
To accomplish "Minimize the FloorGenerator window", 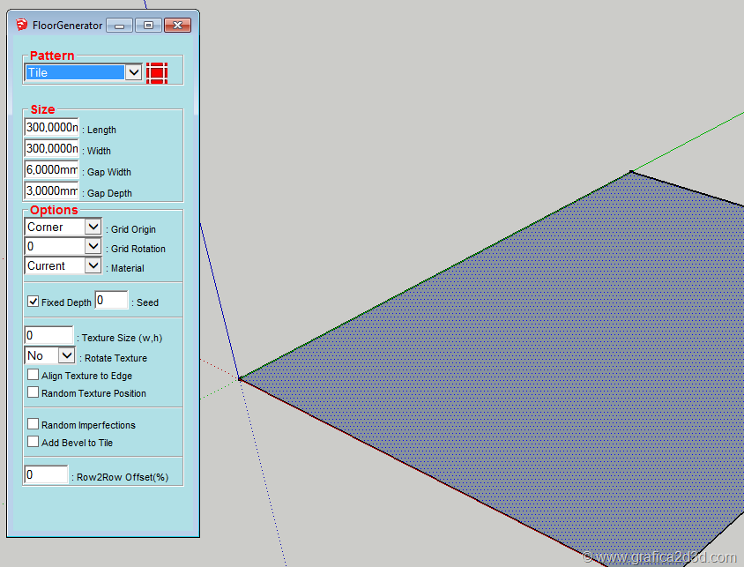I will click(119, 26).
